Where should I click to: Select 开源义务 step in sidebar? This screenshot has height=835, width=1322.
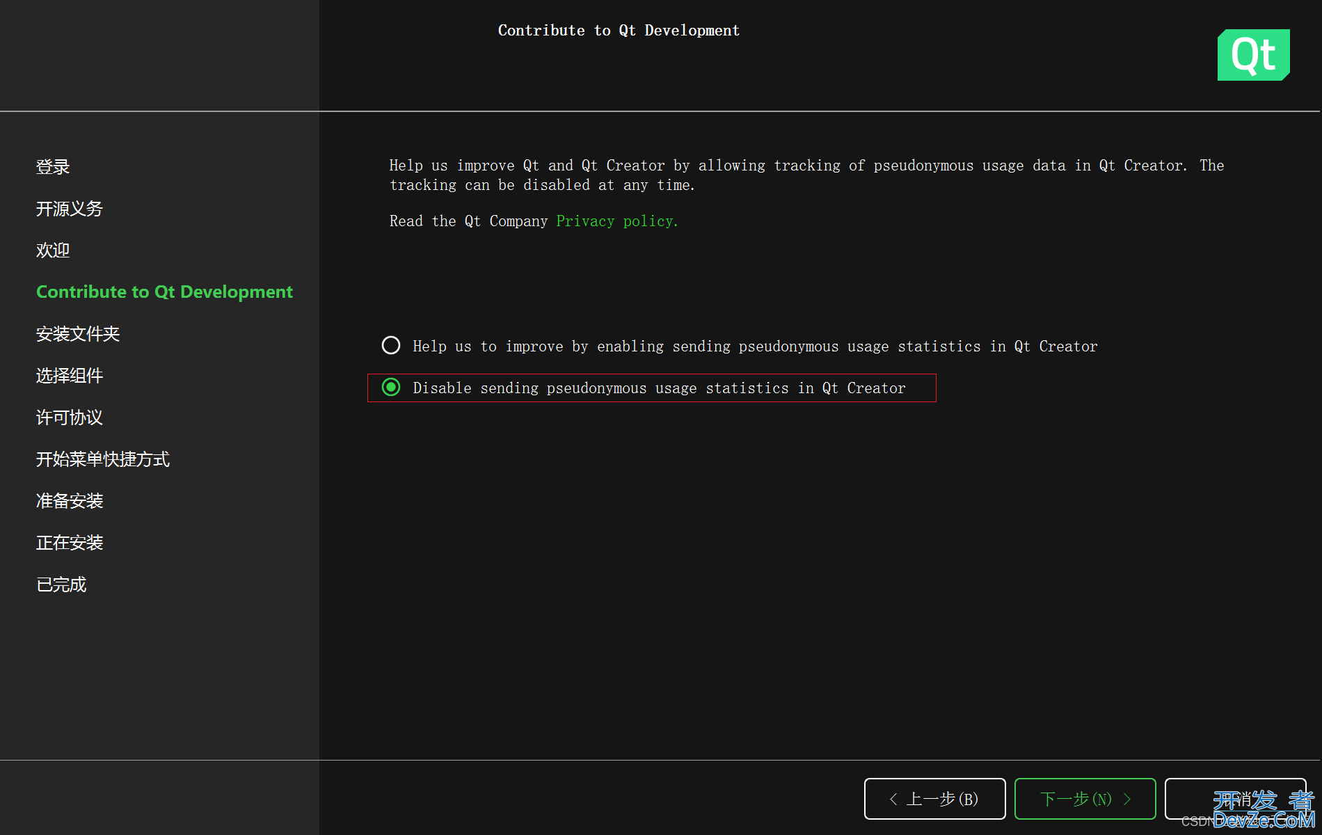[70, 209]
